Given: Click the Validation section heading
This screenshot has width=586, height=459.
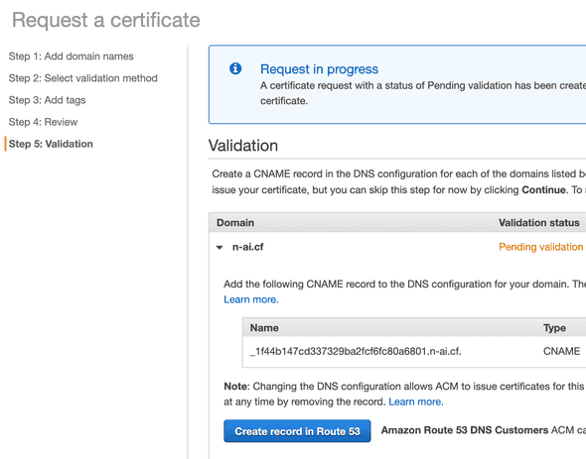Looking at the screenshot, I should [x=243, y=146].
